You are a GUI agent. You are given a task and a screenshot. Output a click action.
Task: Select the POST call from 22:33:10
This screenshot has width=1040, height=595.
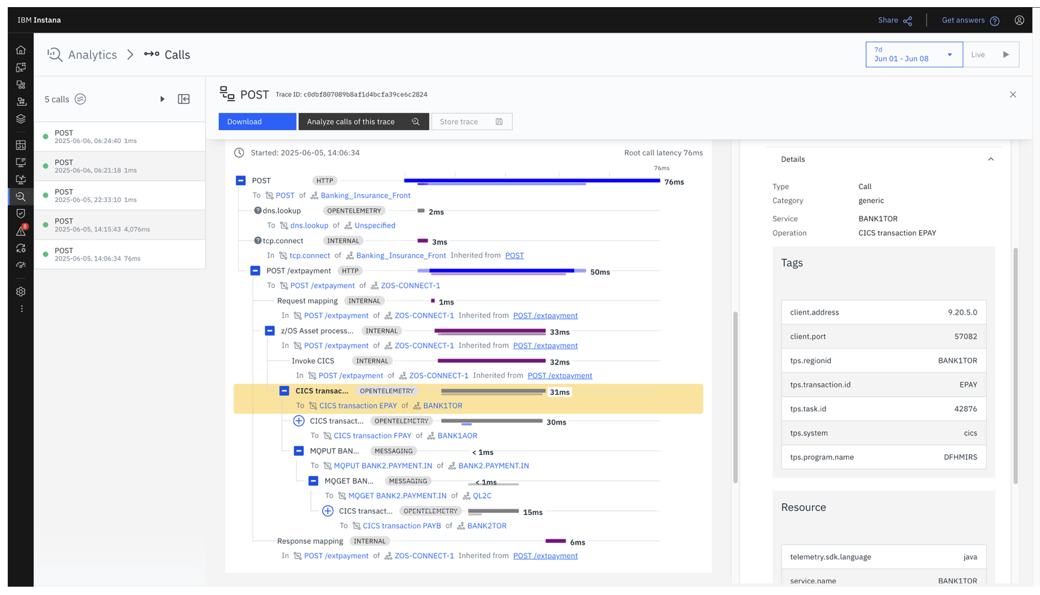pos(120,195)
